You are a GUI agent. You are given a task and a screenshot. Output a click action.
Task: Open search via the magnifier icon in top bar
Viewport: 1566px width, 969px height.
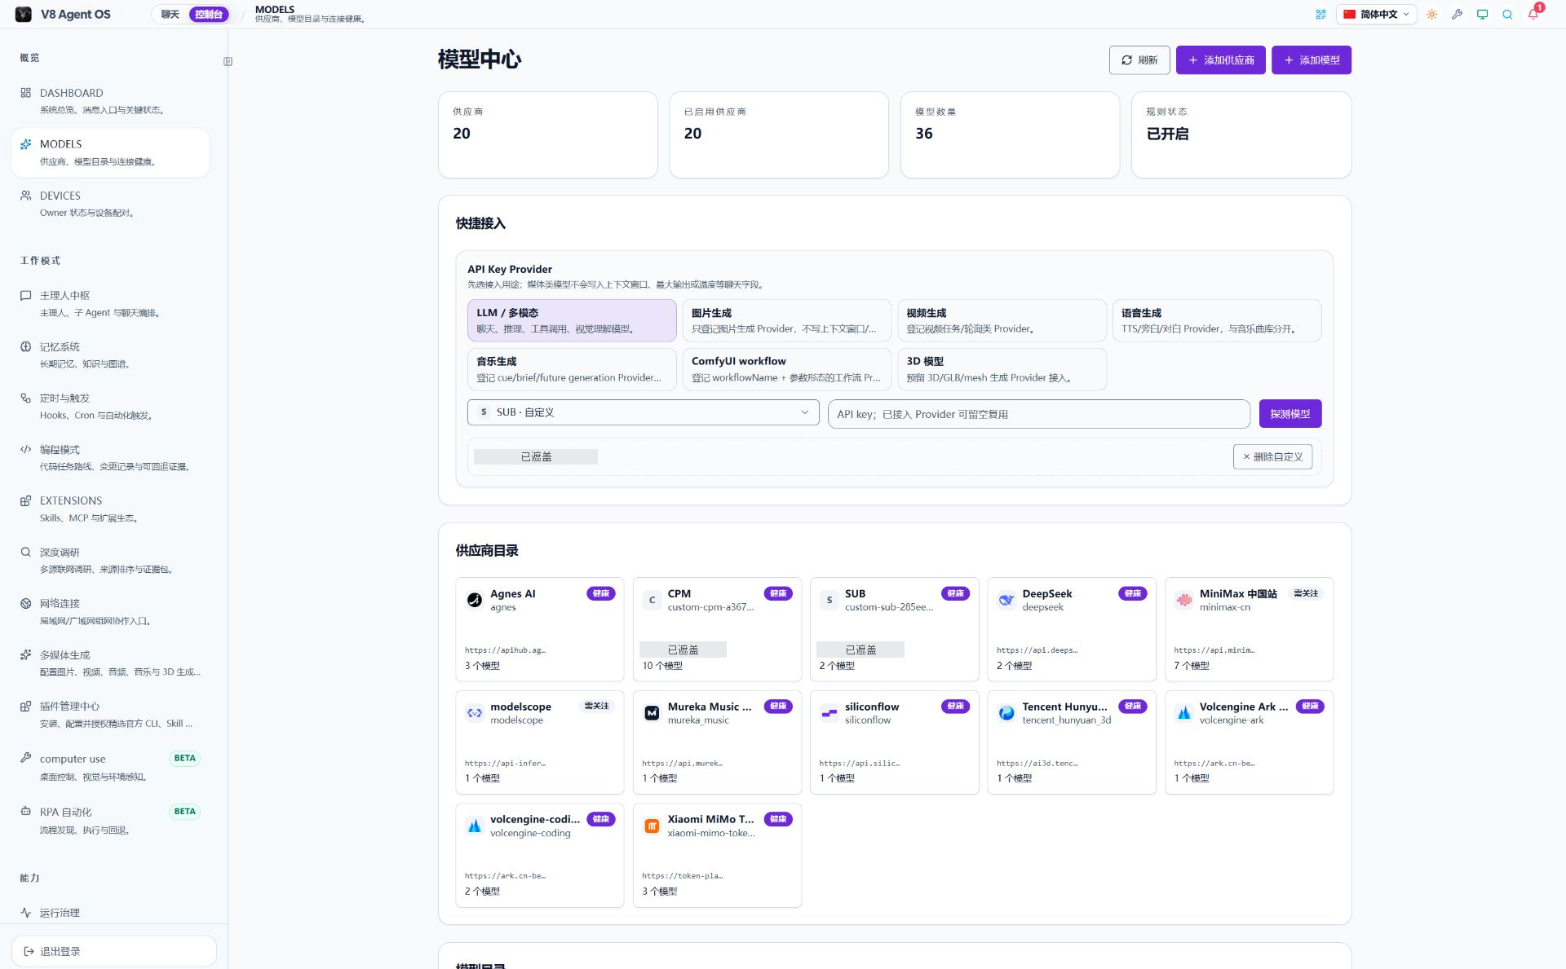[1507, 14]
